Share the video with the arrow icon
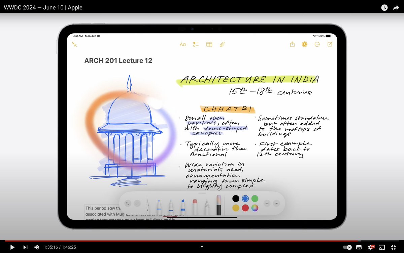 [396, 7]
